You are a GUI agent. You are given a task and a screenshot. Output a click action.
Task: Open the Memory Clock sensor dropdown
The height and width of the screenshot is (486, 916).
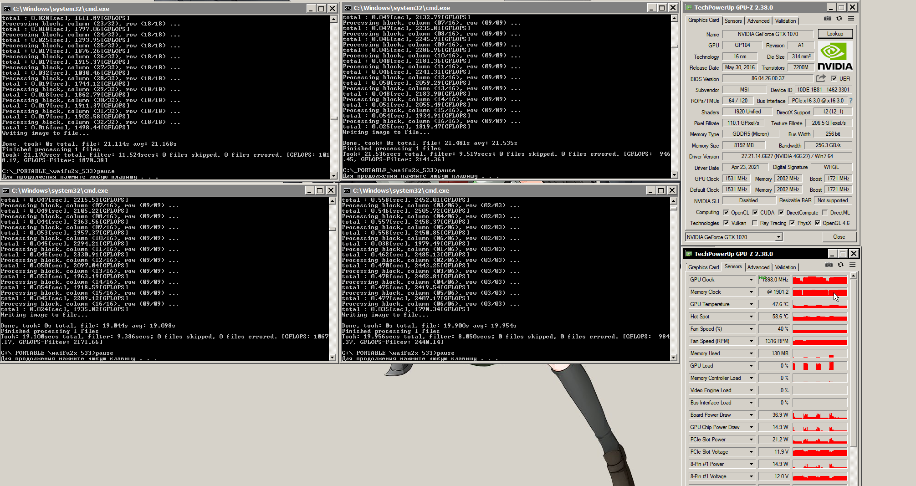(x=751, y=292)
